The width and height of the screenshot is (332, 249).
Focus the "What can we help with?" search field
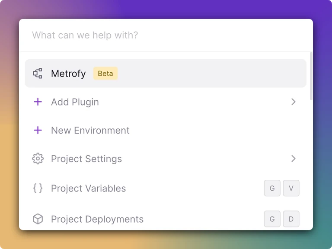pyautogui.click(x=166, y=35)
